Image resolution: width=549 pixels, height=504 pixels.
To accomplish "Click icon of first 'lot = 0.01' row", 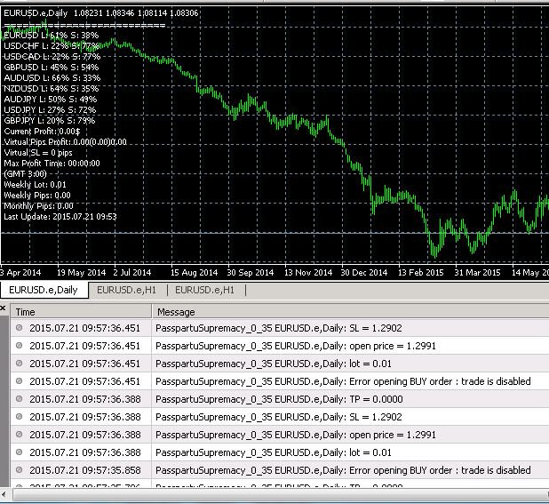I will click(19, 364).
